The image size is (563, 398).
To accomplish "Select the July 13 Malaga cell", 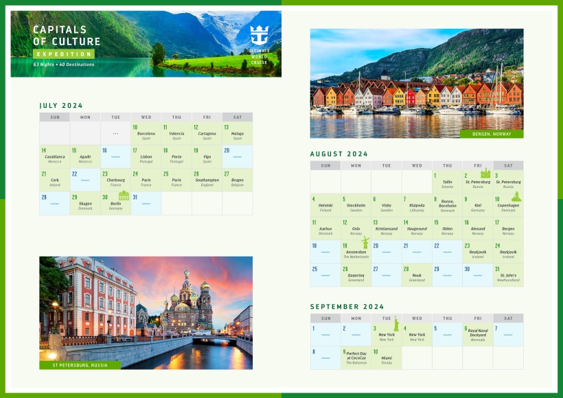I will pyautogui.click(x=238, y=133).
